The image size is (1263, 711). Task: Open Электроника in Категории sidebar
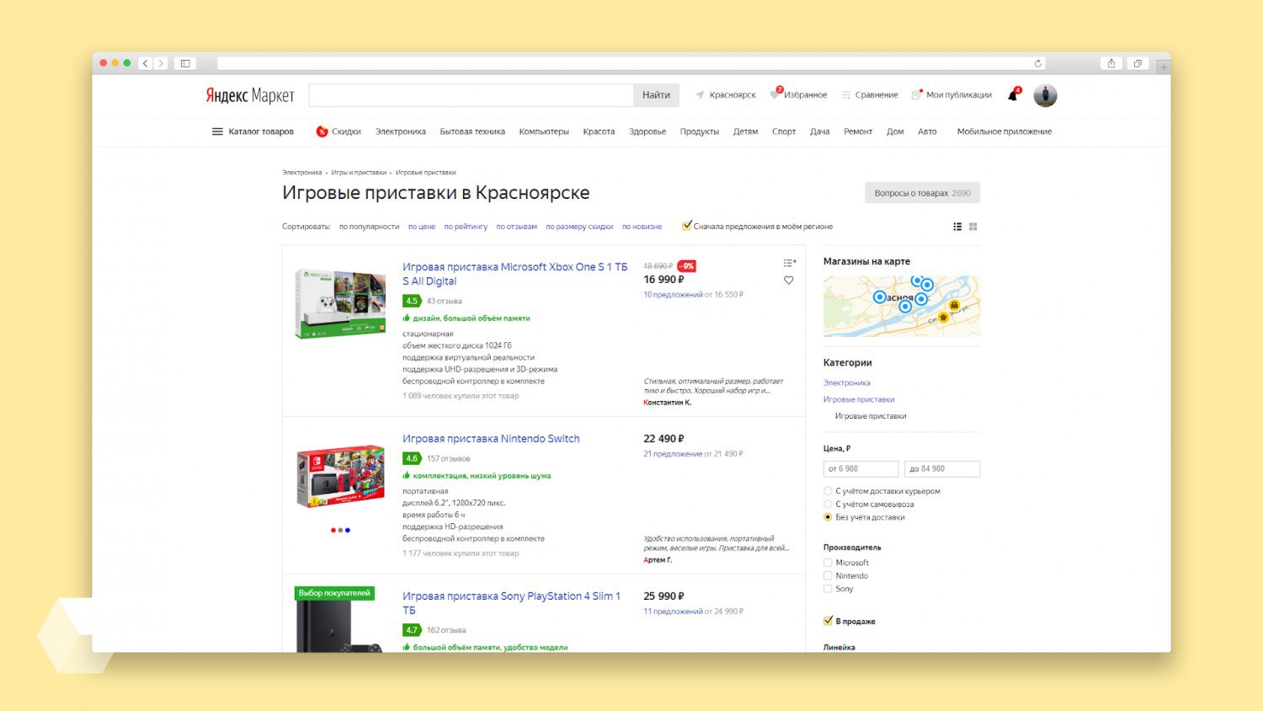pos(847,382)
